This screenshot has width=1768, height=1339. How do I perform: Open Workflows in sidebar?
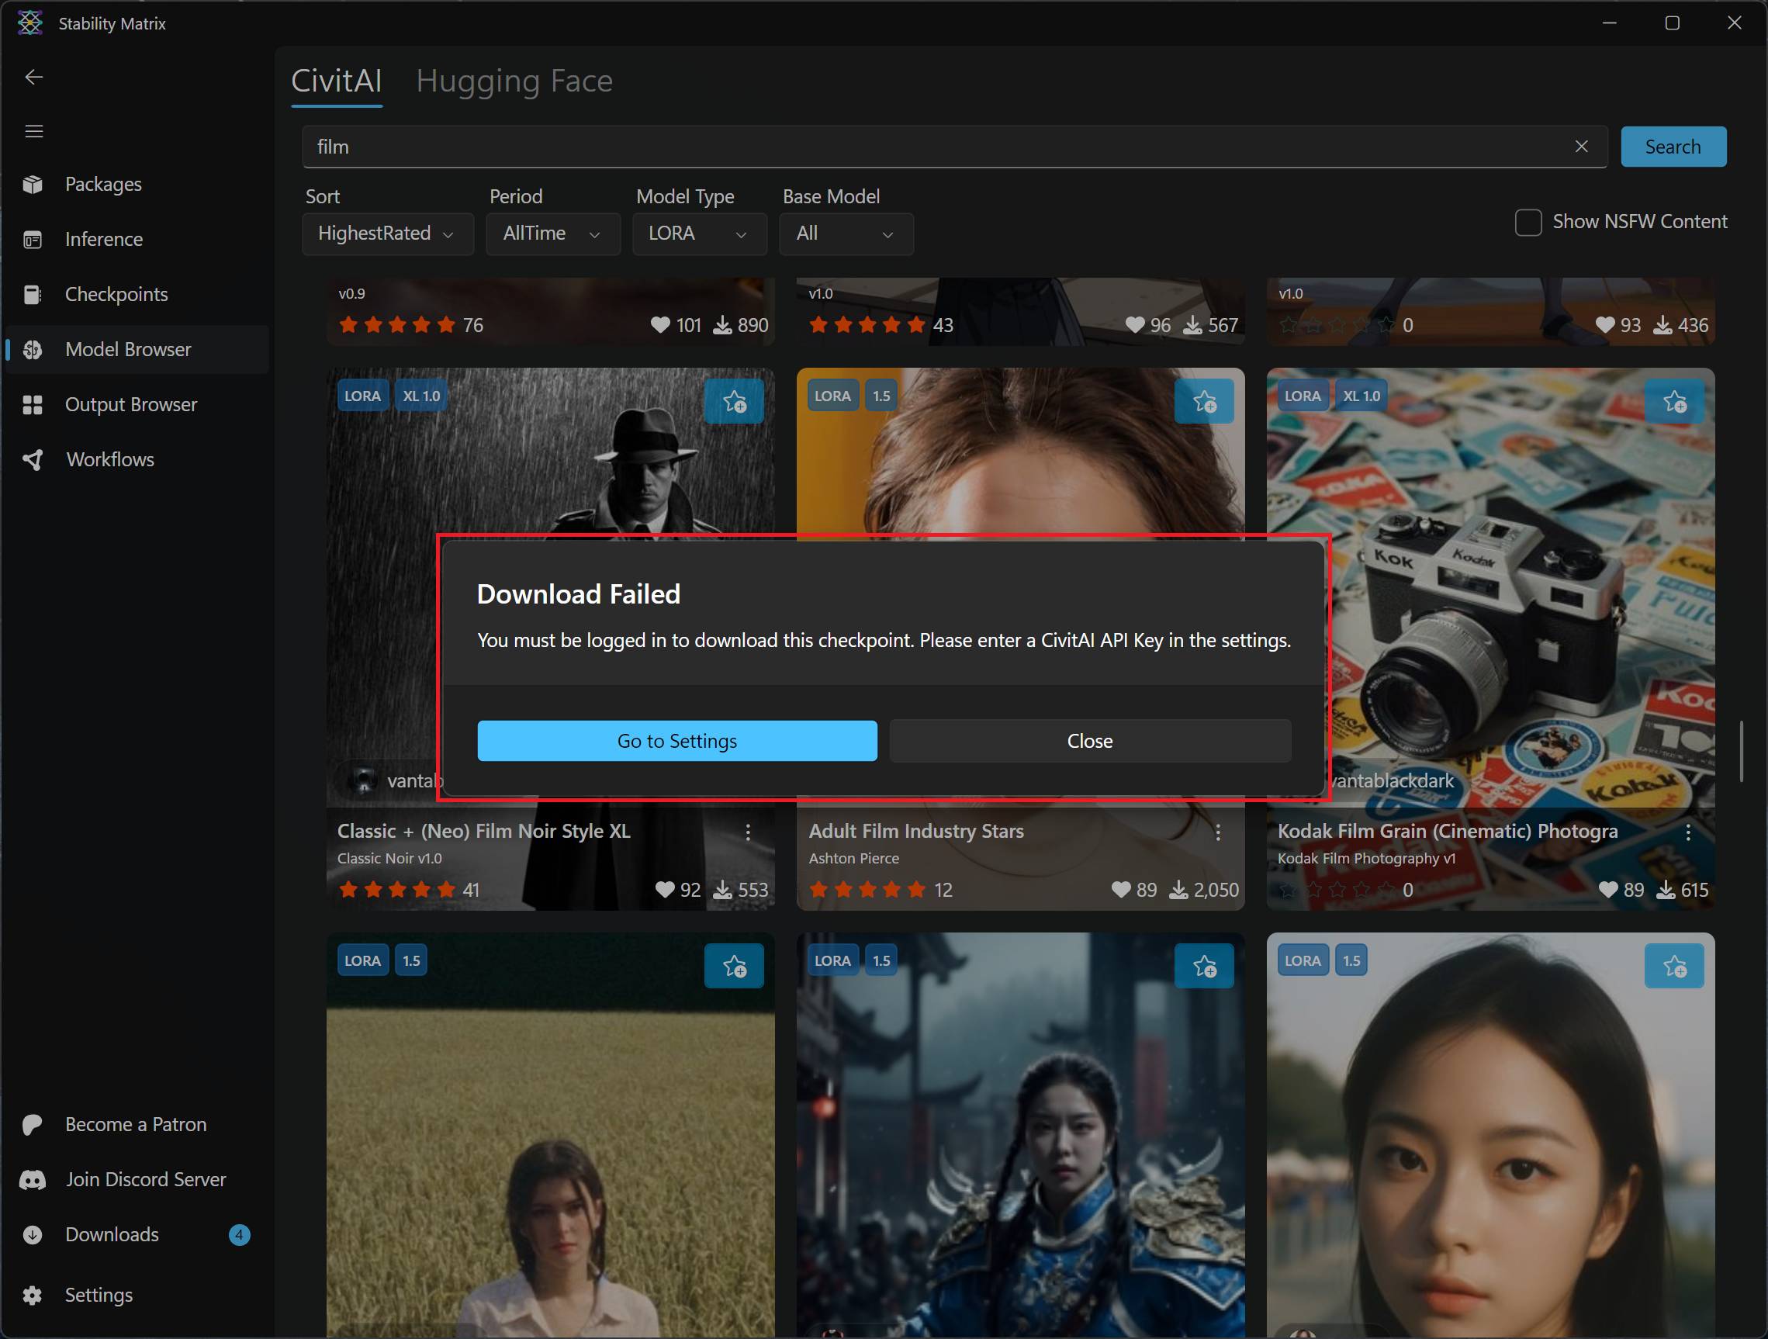(x=109, y=460)
